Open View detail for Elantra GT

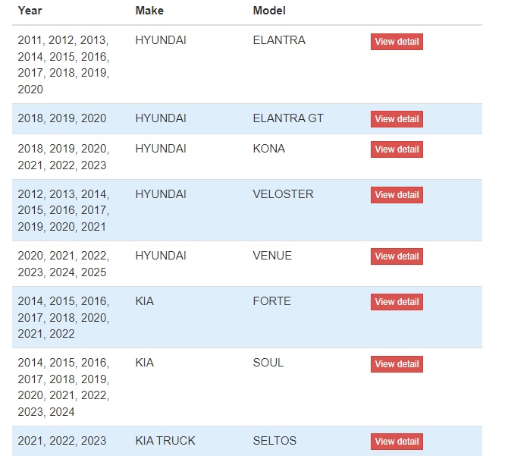point(397,119)
